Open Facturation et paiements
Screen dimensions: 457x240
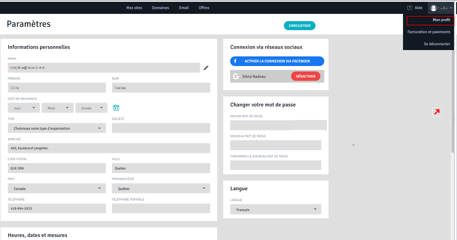click(429, 32)
